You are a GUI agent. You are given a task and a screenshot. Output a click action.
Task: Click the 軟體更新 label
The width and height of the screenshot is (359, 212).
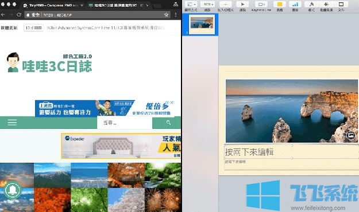[x=9, y=28]
